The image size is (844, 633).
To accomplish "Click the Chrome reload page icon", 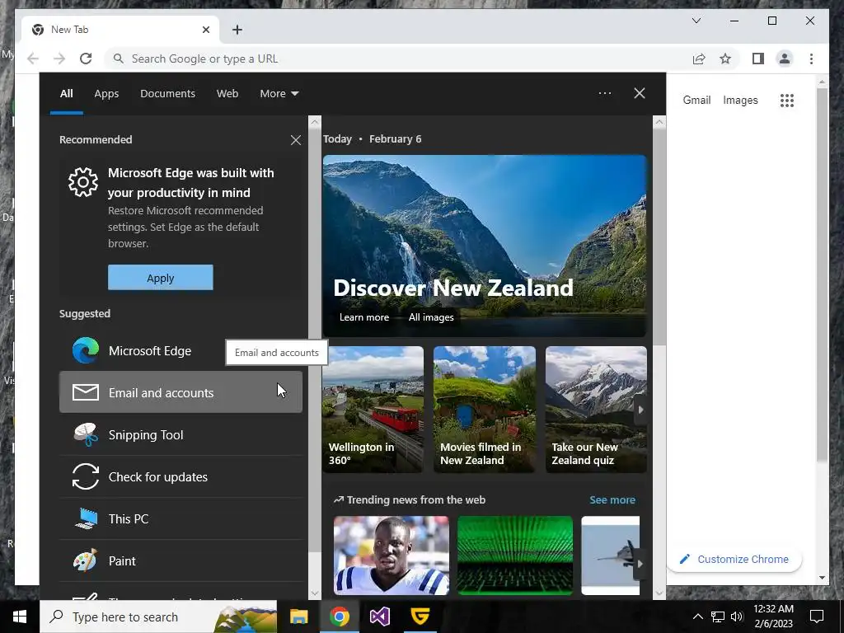I will coord(86,59).
